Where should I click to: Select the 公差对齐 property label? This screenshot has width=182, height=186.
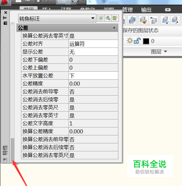pos(45,44)
